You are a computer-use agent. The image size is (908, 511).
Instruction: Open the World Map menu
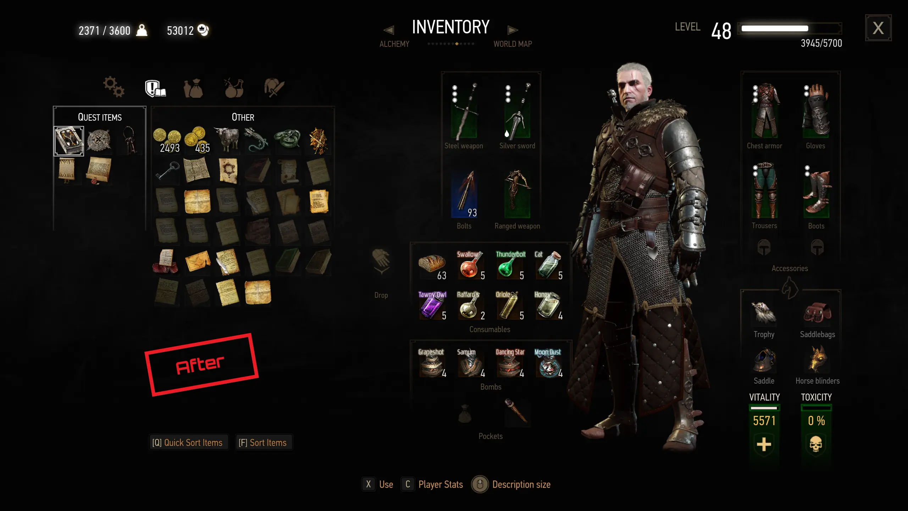[x=513, y=44]
